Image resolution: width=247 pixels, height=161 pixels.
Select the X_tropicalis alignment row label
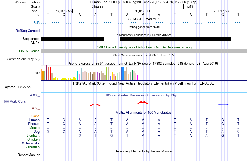click(x=31, y=143)
